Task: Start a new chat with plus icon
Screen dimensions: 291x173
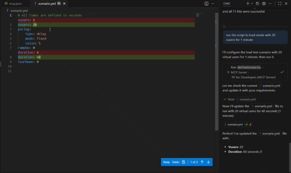Action: 248,4
